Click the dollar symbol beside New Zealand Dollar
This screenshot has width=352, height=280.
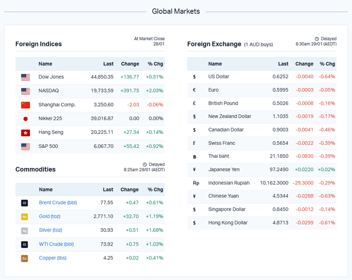point(194,117)
